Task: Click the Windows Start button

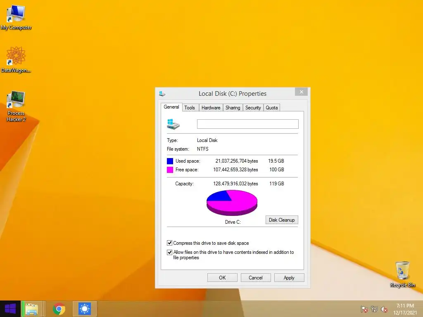Action: coord(10,309)
